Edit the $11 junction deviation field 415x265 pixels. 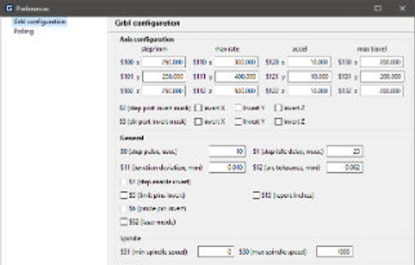227,167
